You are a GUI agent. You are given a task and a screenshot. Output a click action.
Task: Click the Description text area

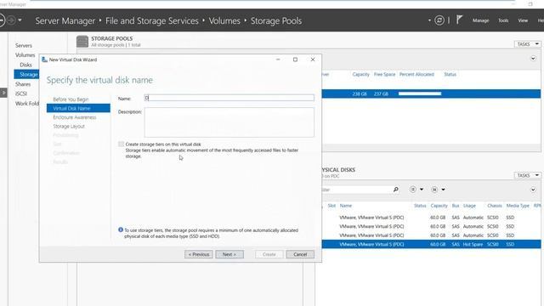pyautogui.click(x=229, y=122)
